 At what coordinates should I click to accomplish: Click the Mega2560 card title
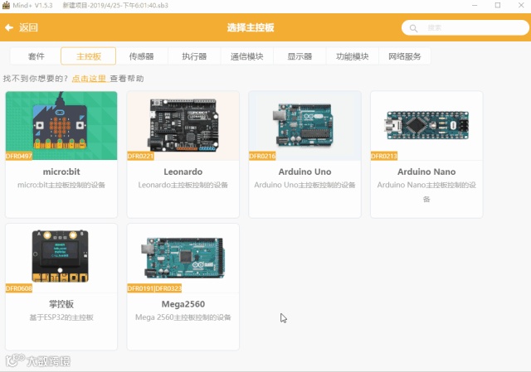click(x=183, y=304)
